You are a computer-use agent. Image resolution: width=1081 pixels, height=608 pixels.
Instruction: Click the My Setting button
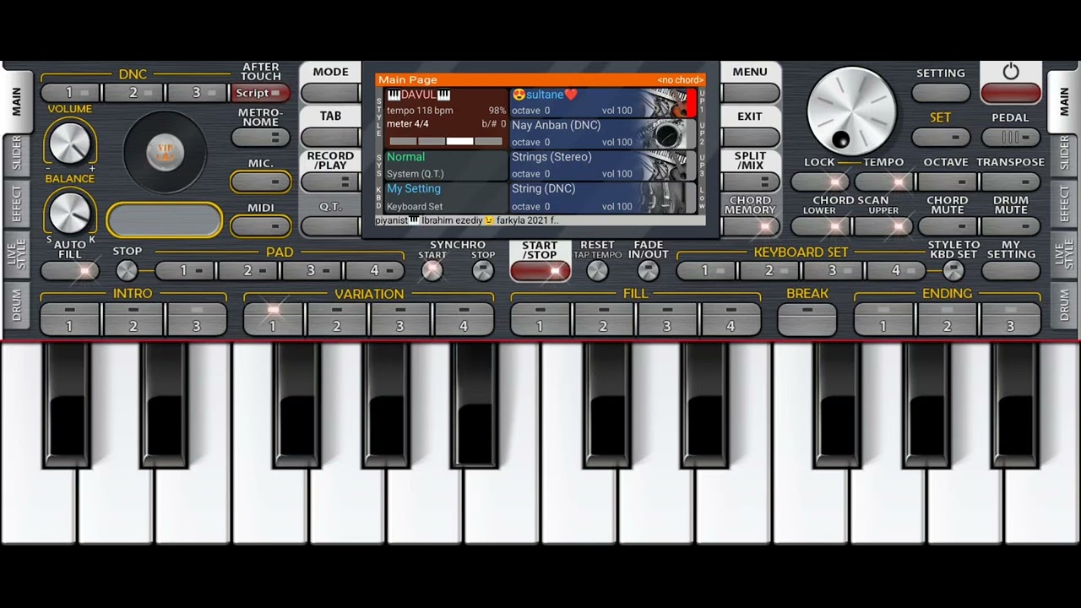(1011, 271)
